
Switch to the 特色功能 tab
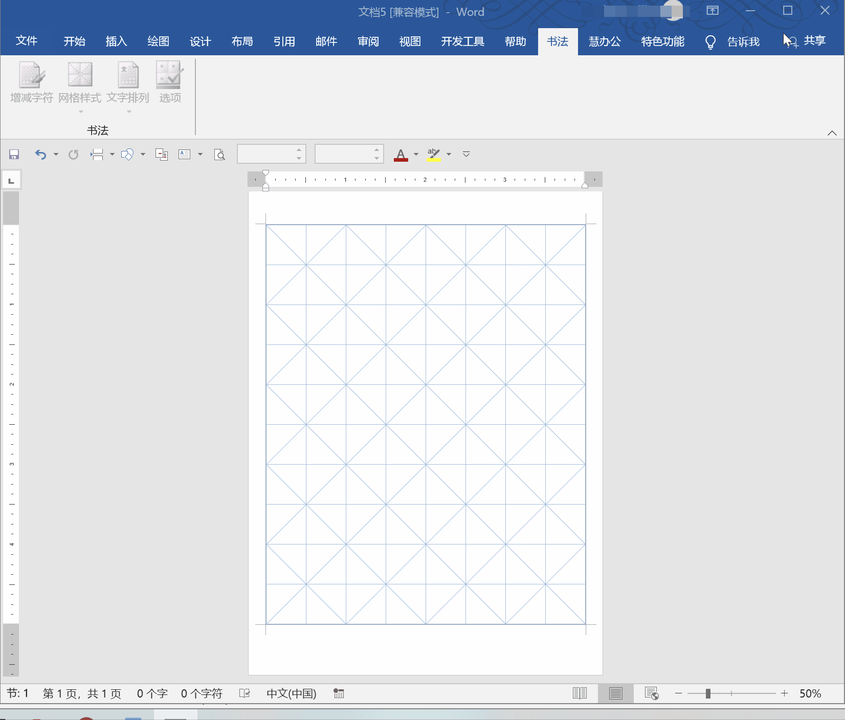click(x=662, y=41)
